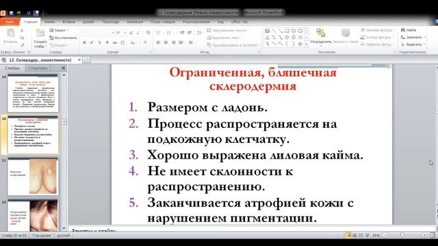Switch to slide sorter view in status bar

click(x=355, y=235)
